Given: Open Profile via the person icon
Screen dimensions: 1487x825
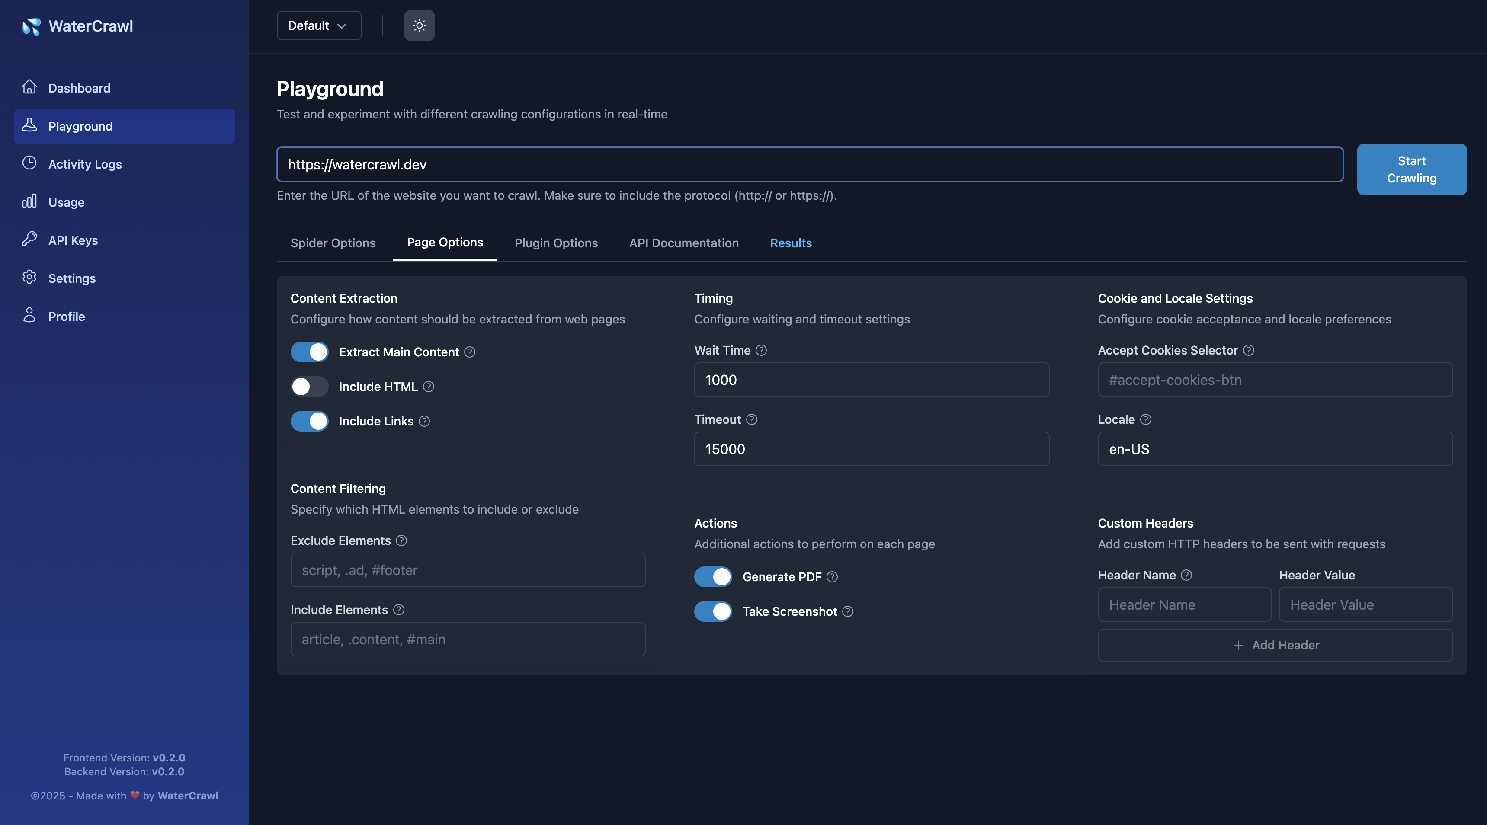Looking at the screenshot, I should click(30, 316).
